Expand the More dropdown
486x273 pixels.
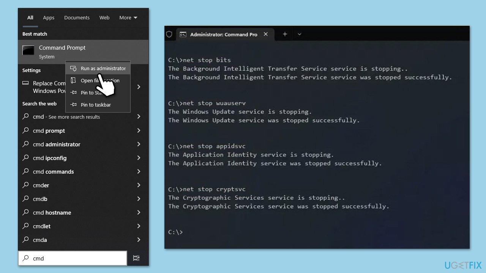click(x=128, y=17)
